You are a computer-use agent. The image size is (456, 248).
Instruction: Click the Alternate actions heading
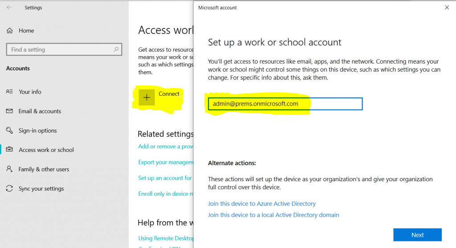[x=232, y=163]
